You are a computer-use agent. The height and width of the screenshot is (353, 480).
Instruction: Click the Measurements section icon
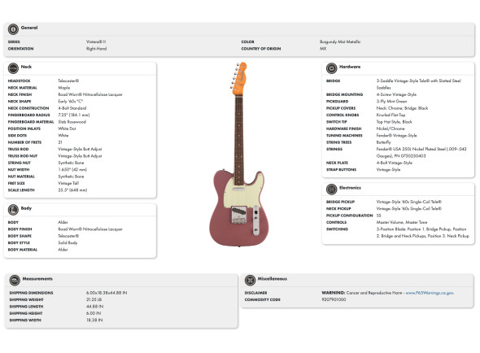[x=15, y=280]
